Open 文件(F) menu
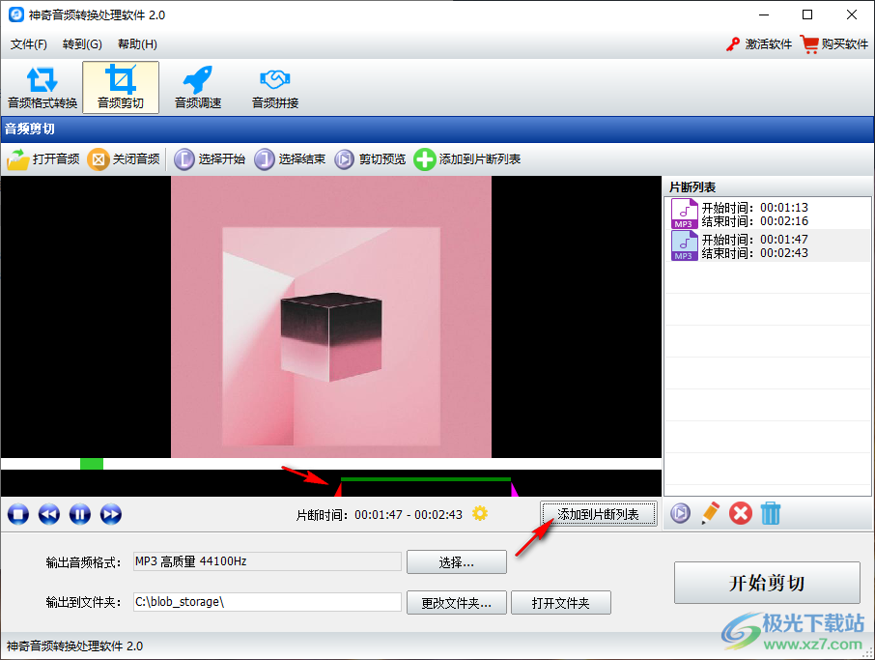The image size is (875, 660). coord(28,44)
